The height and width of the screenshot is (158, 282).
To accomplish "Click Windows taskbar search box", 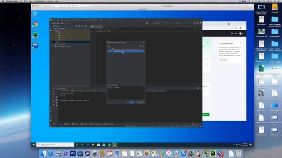I will pyautogui.click(x=55, y=144).
